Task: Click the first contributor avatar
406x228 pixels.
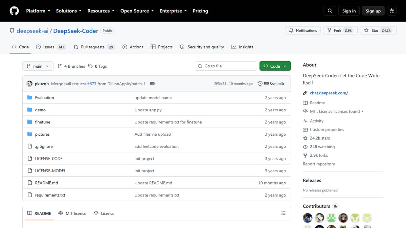Action: pos(308,218)
